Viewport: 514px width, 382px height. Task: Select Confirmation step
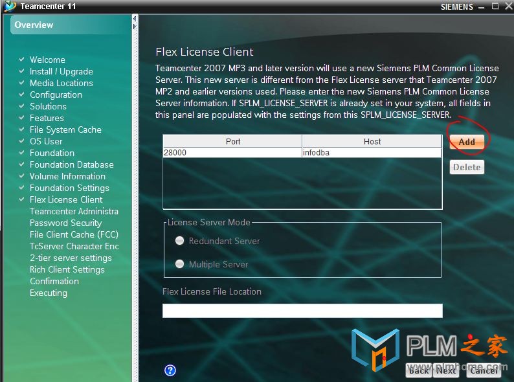pos(54,281)
